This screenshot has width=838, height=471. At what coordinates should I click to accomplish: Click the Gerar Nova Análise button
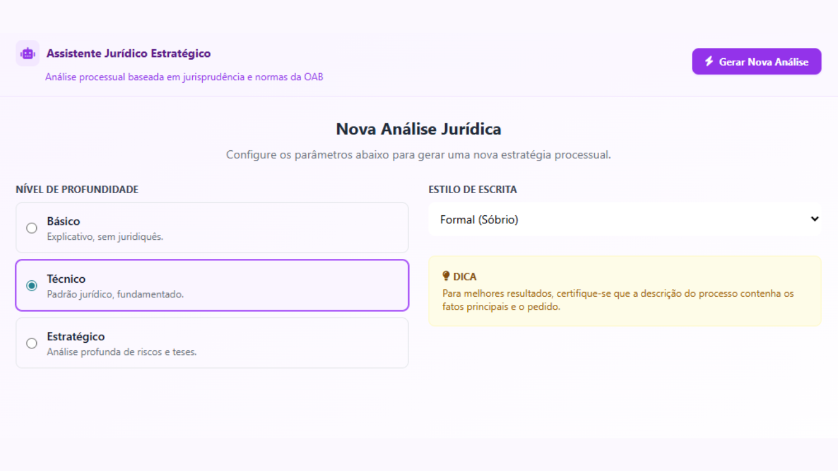point(756,61)
